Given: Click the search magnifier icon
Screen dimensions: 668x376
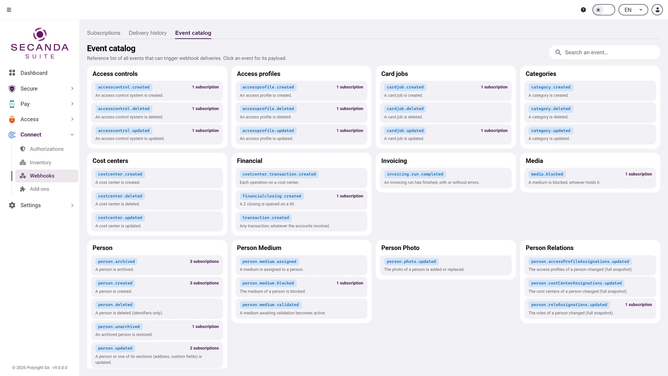Looking at the screenshot, I should 558,52.
